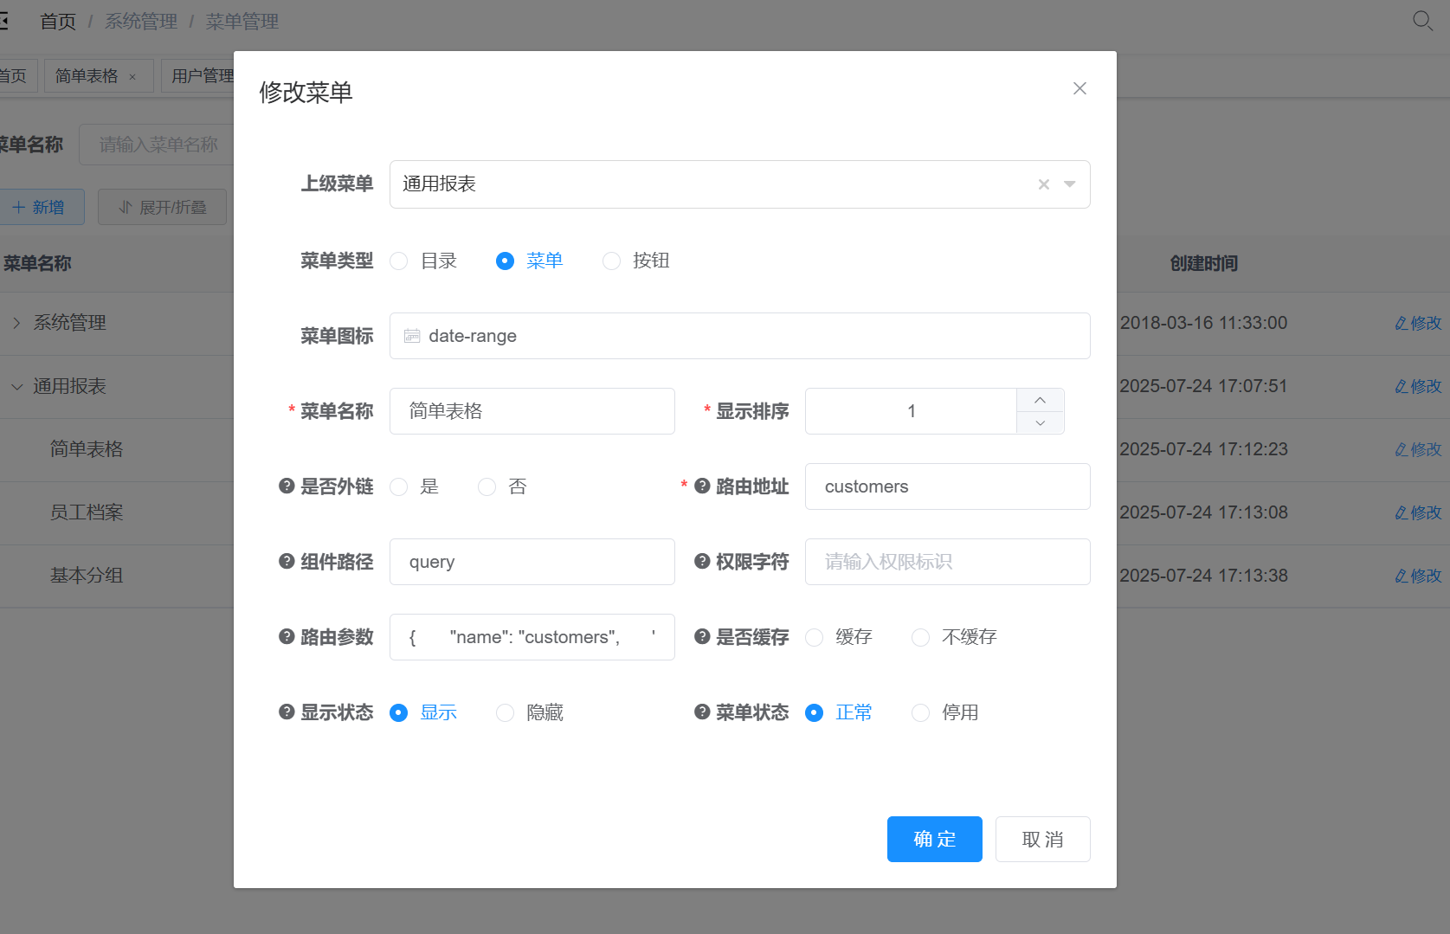Click the date-range icon in 菜单图标 field
The width and height of the screenshot is (1450, 934).
(x=412, y=336)
